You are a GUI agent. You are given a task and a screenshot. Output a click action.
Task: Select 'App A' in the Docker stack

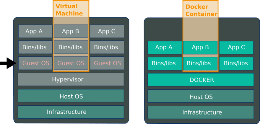tap(165, 48)
